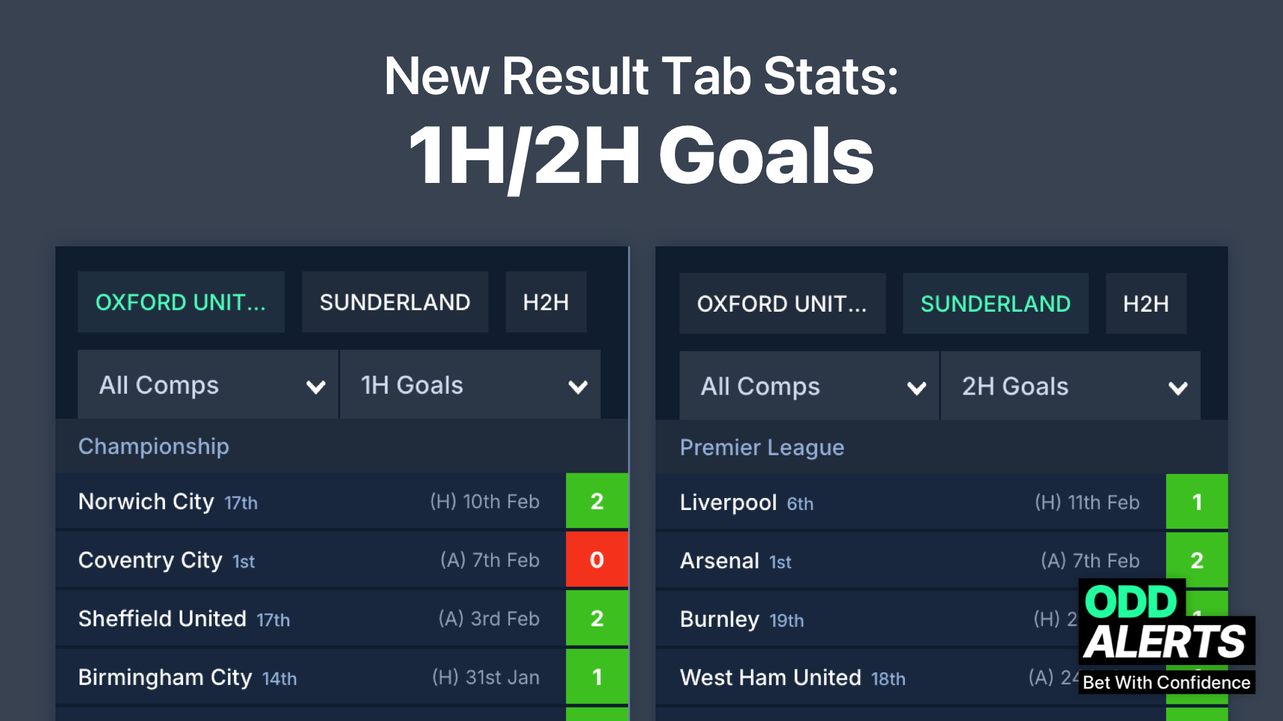Expand the left All Comps dropdown
Viewport: 1283px width, 721px height.
click(208, 385)
